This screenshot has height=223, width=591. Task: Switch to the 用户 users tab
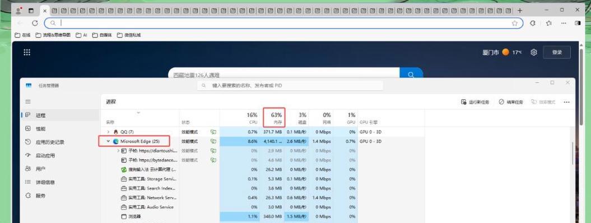click(61, 169)
